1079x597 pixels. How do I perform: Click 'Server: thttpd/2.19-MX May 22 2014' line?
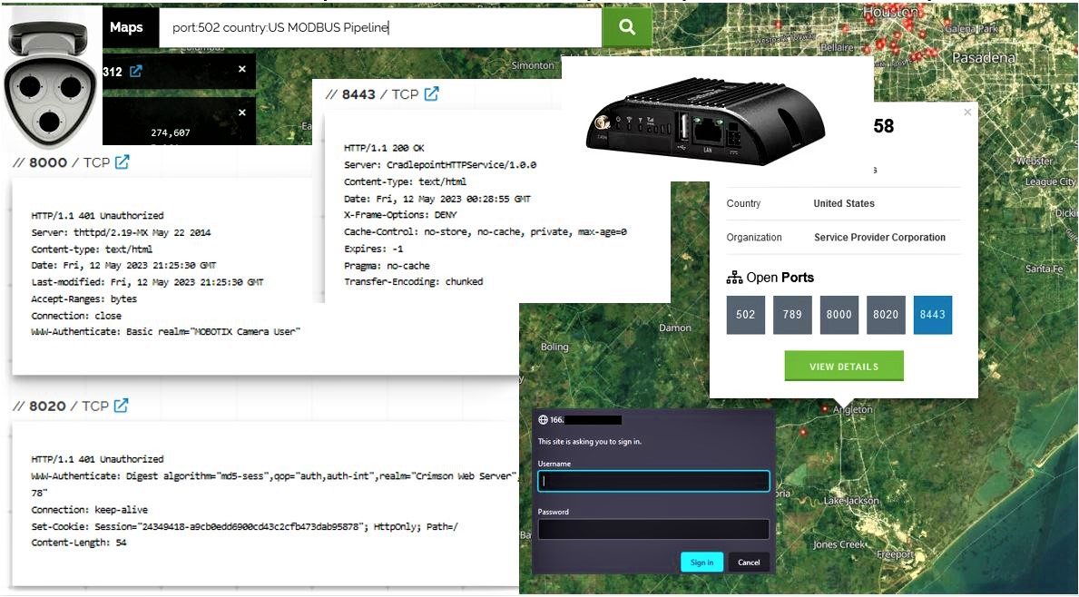121,232
